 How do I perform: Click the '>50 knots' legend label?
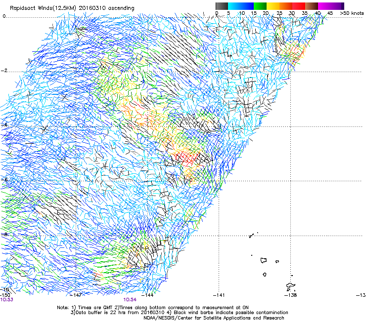click(352, 13)
